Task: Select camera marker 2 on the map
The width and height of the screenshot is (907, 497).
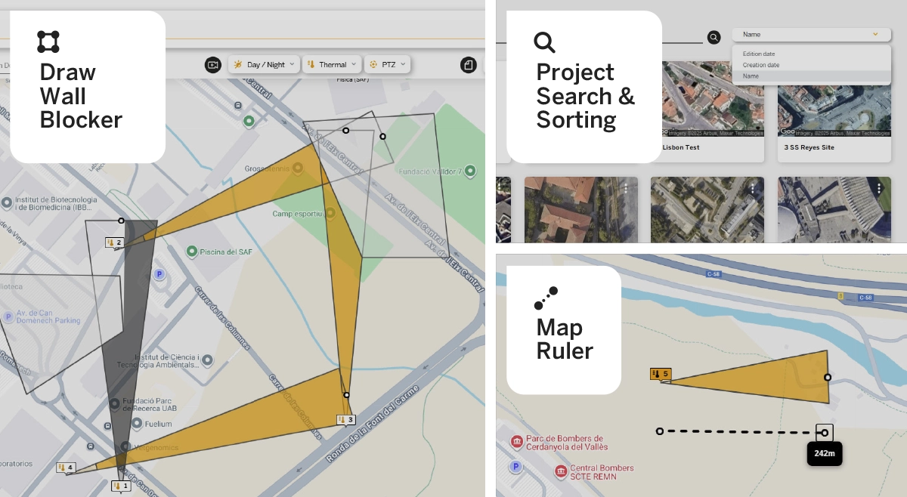Action: point(114,242)
